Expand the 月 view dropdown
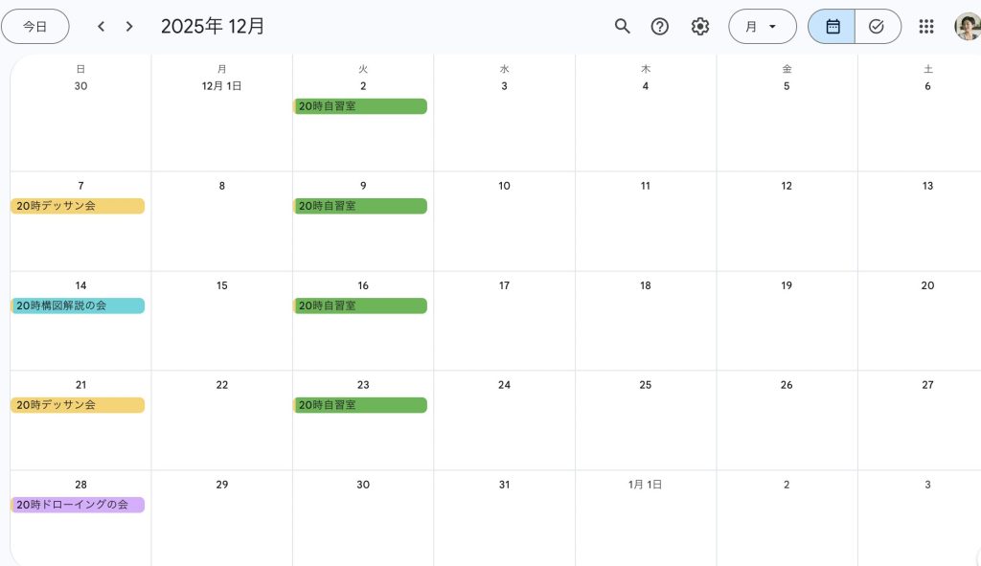This screenshot has width=981, height=566. [x=762, y=27]
